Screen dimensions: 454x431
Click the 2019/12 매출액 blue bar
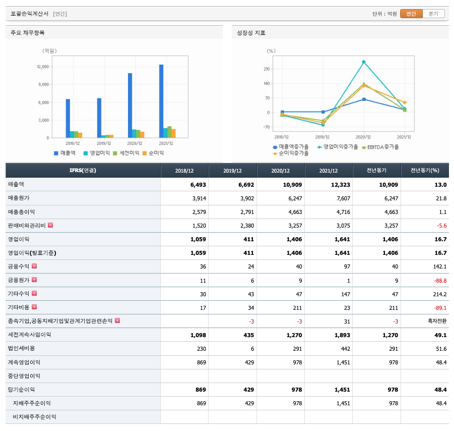[x=99, y=118]
